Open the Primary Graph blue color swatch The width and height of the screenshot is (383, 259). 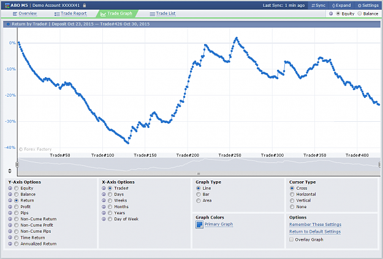[199, 224]
